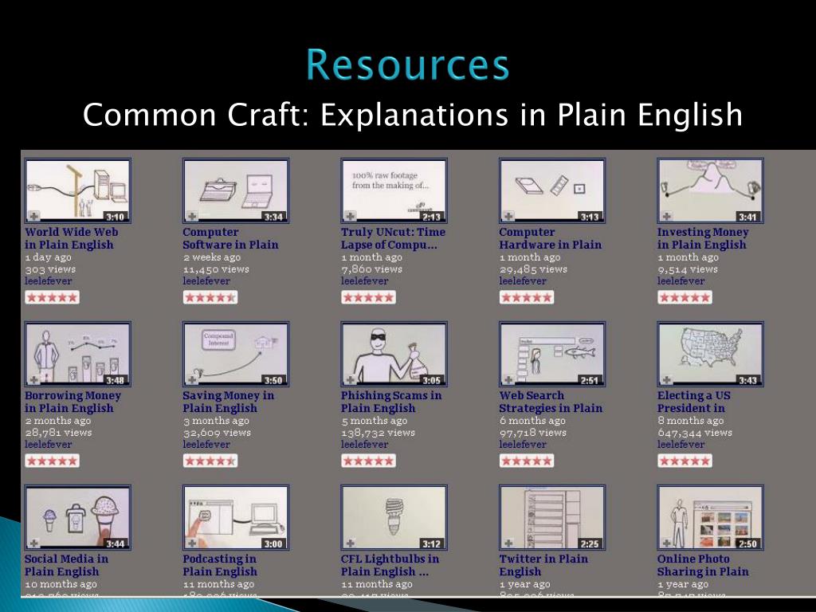Open leelefever channel under World Wide Web

pos(48,281)
